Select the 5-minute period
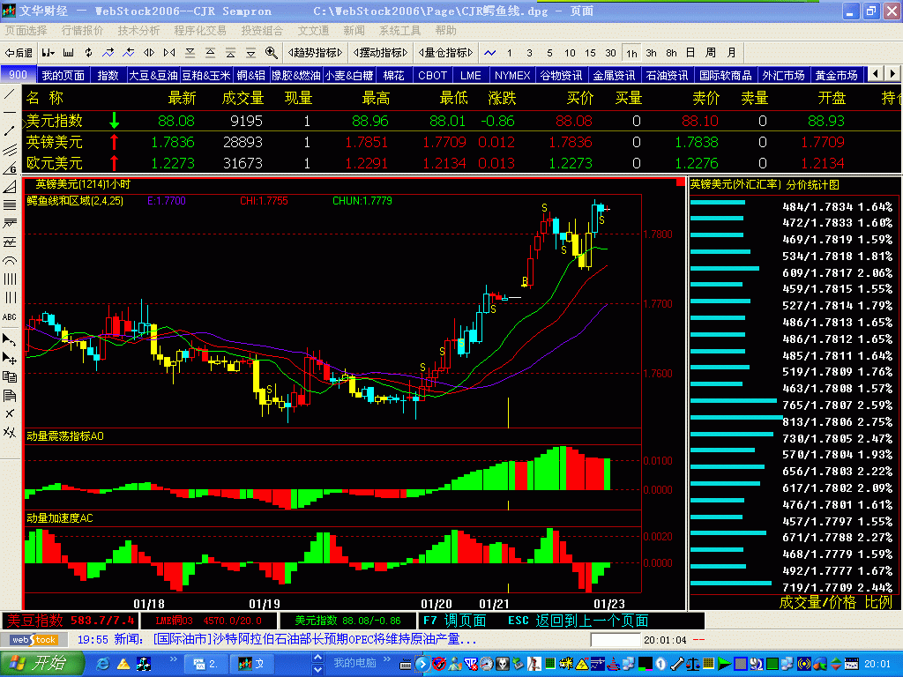This screenshot has width=903, height=677. point(549,53)
